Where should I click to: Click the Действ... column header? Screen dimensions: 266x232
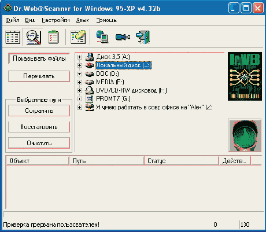(x=235, y=161)
